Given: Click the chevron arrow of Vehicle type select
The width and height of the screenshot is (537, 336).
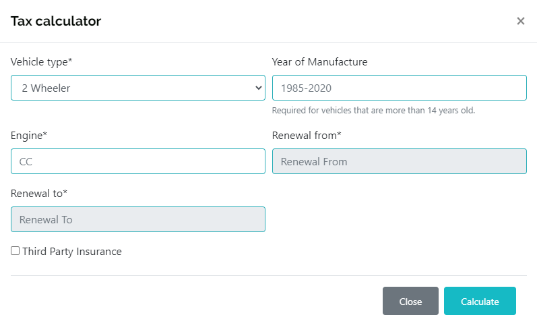Looking at the screenshot, I should tap(259, 88).
